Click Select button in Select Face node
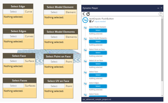168x103 pixels. (x=13, y=61)
